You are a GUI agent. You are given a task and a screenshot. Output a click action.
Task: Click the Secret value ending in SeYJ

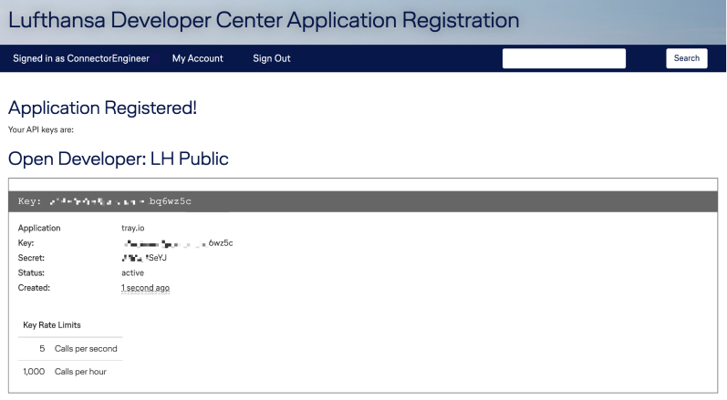[144, 258]
